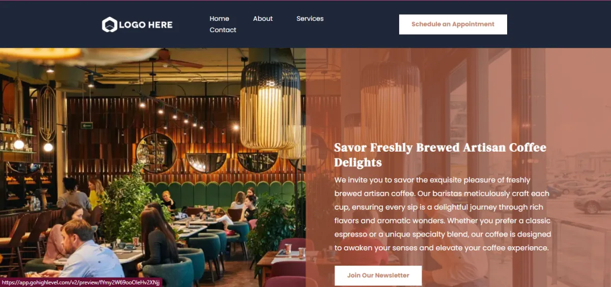611x287 pixels.
Task: Click the large hanging wicker lamp in photo
Action: (x=270, y=104)
